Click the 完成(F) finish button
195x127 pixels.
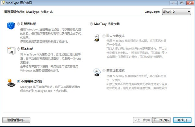click(x=182, y=120)
